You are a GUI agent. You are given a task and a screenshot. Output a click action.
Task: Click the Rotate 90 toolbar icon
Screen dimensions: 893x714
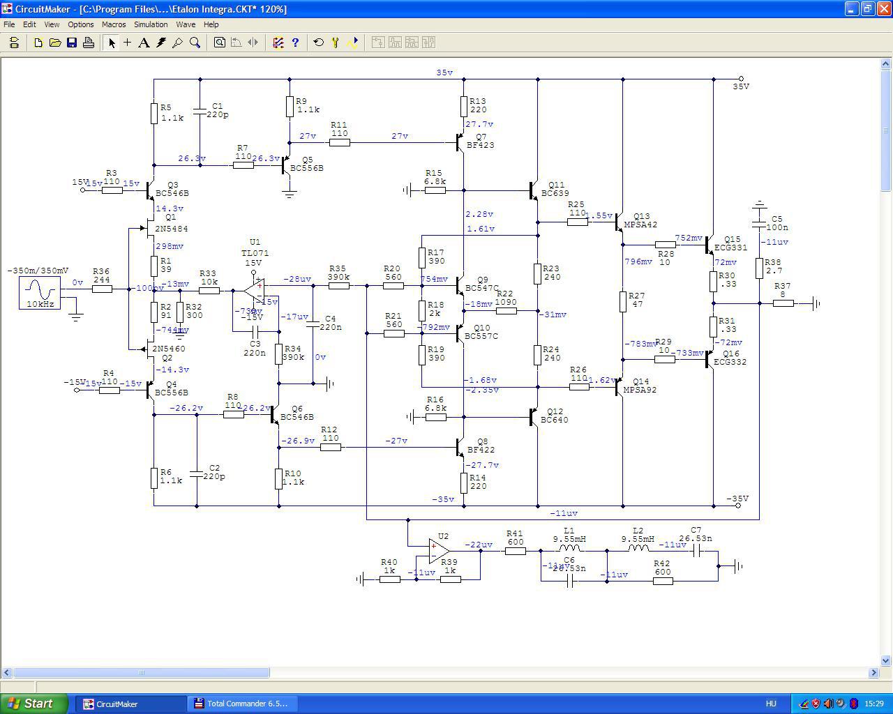click(x=237, y=43)
